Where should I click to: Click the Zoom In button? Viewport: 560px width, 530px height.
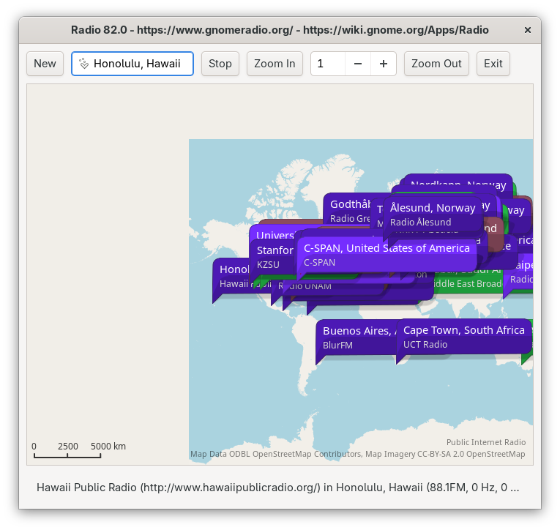275,64
